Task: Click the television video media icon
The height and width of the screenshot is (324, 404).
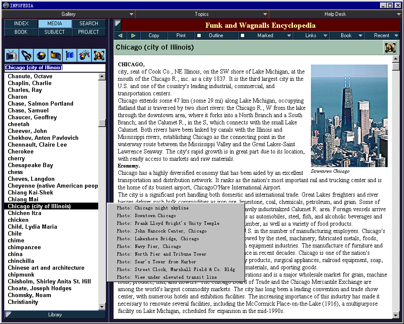Action: point(12,55)
